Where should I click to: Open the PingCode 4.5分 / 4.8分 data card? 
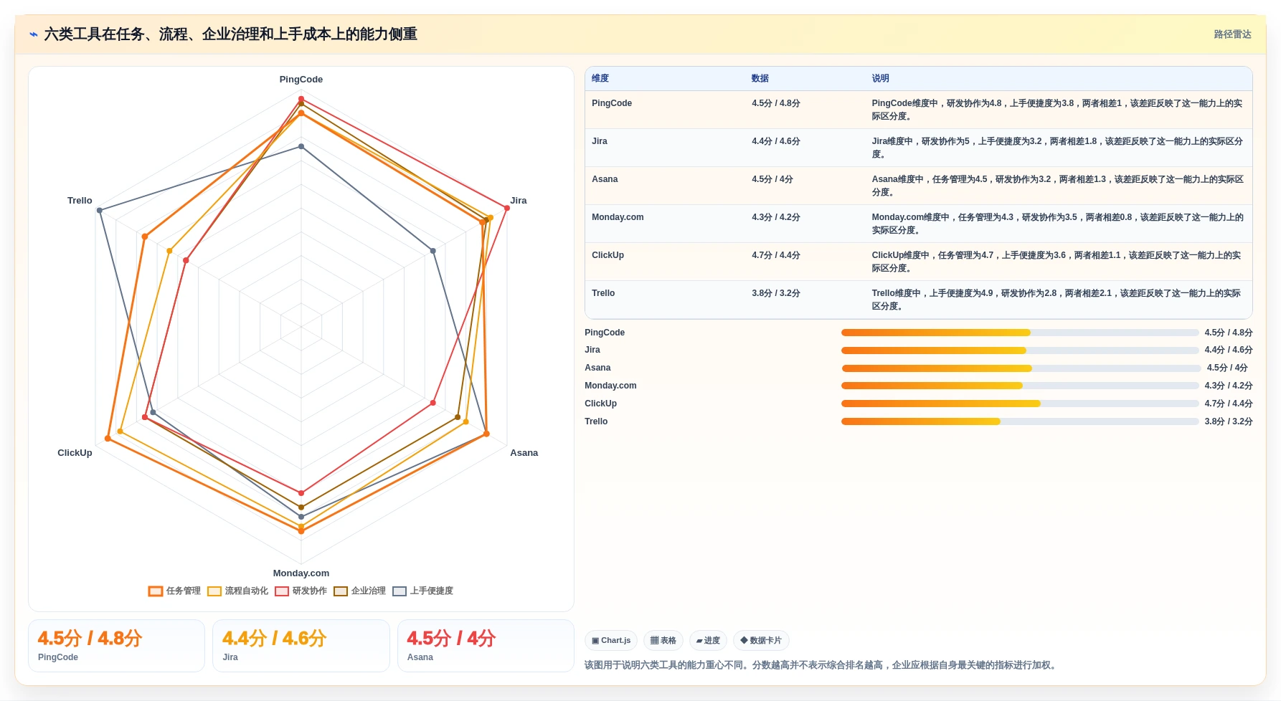click(x=116, y=646)
